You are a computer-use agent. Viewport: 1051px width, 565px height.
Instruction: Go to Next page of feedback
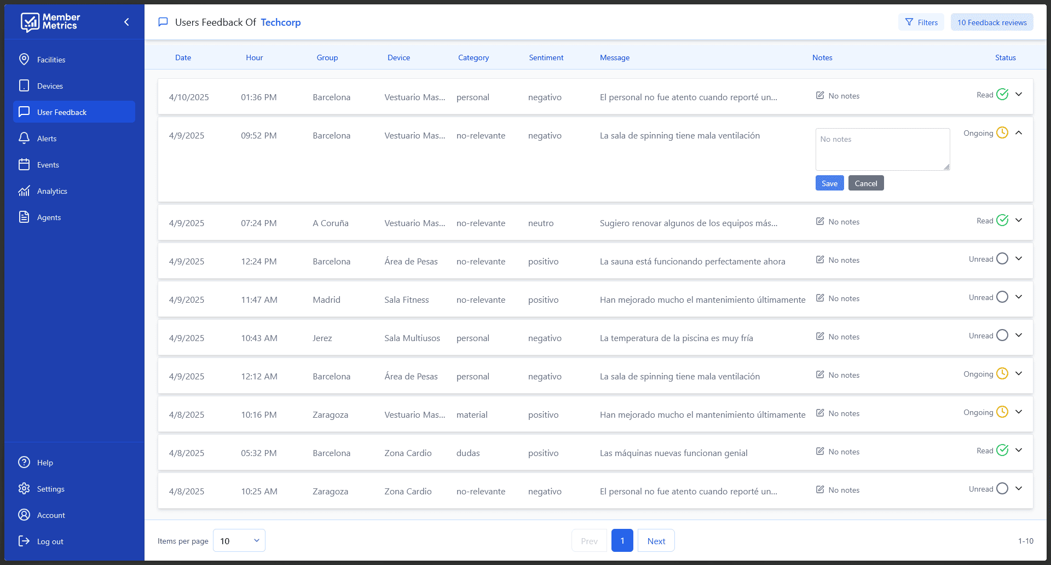656,541
